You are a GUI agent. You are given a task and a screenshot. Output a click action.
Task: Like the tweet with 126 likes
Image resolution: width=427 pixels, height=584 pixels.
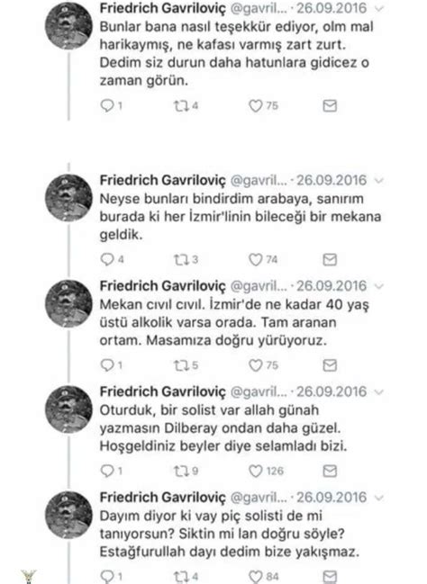pyautogui.click(x=256, y=472)
